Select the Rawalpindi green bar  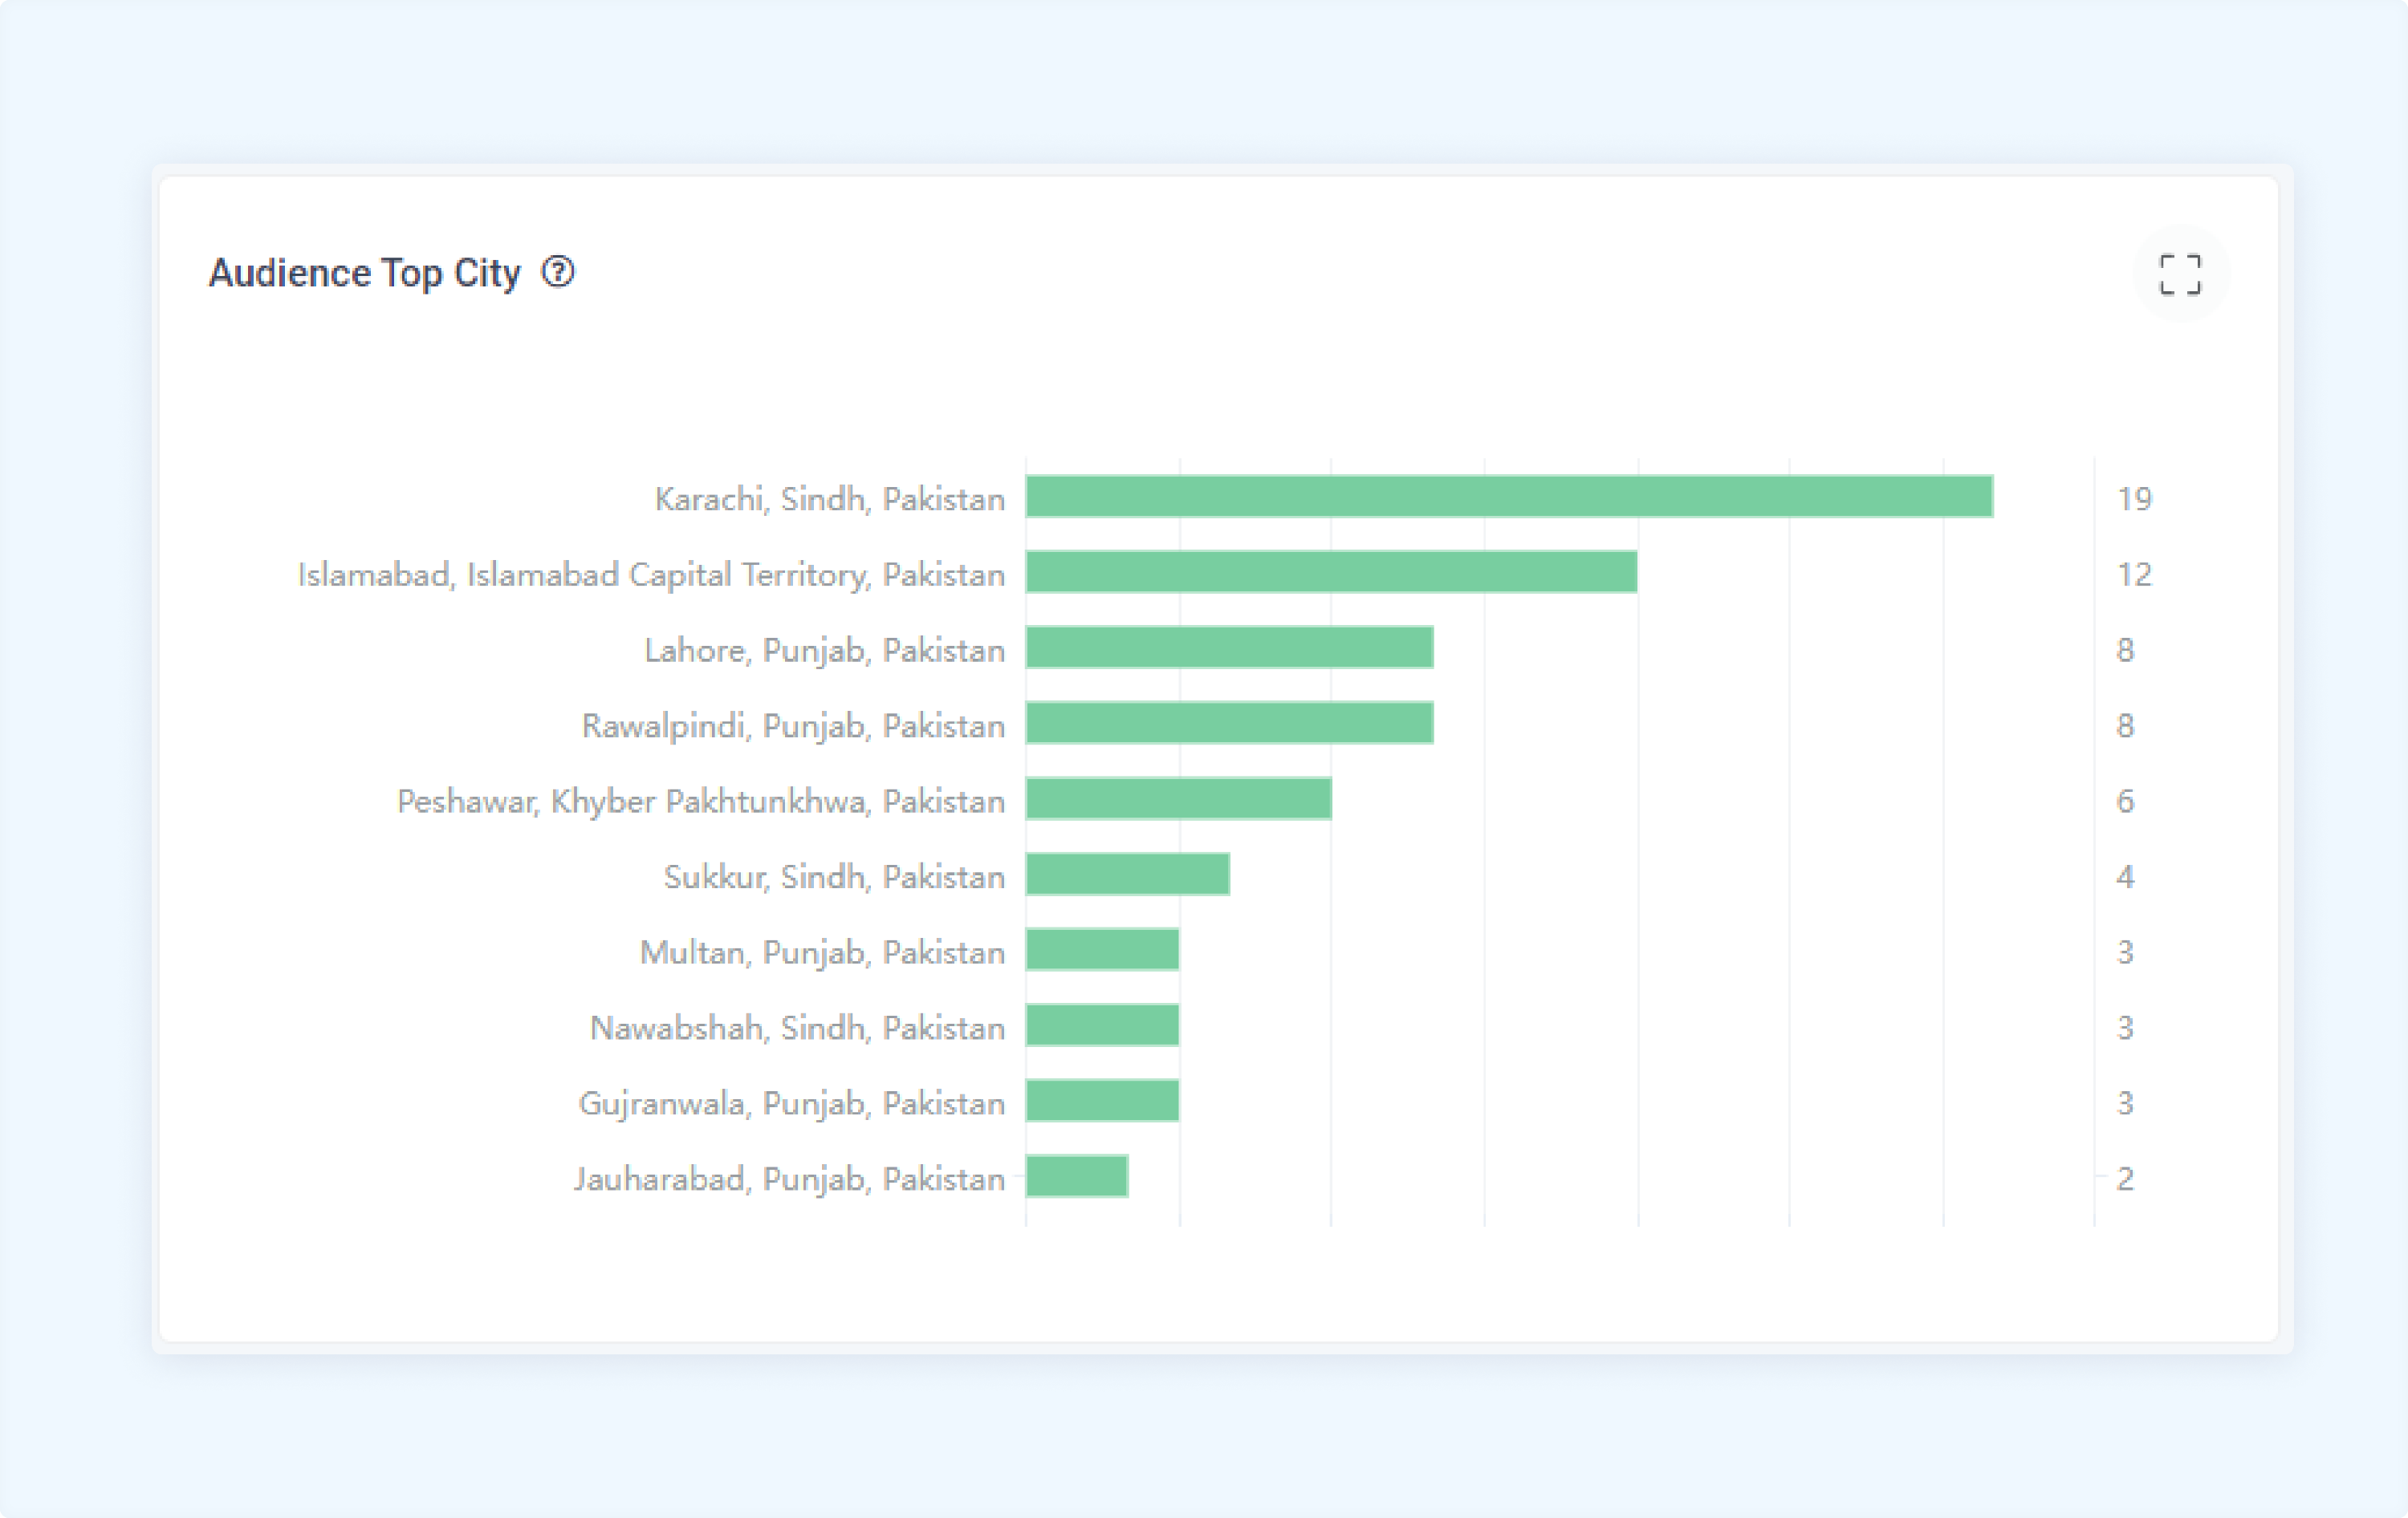click(1229, 724)
